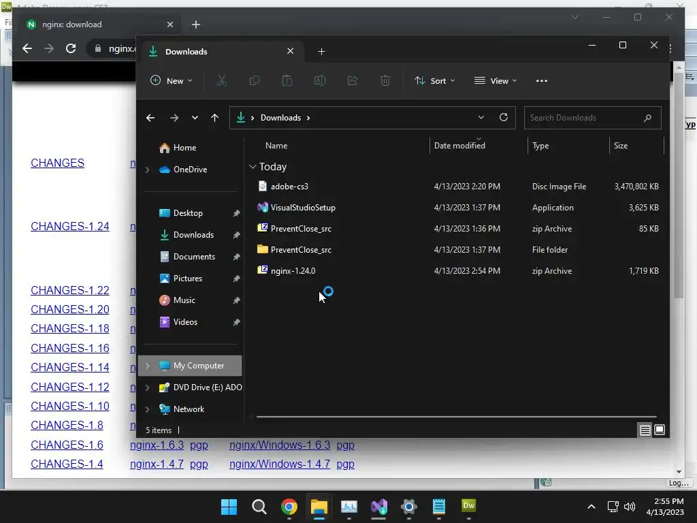Image resolution: width=697 pixels, height=523 pixels.
Task: Show hidden system tray icons
Action: pyautogui.click(x=591, y=507)
